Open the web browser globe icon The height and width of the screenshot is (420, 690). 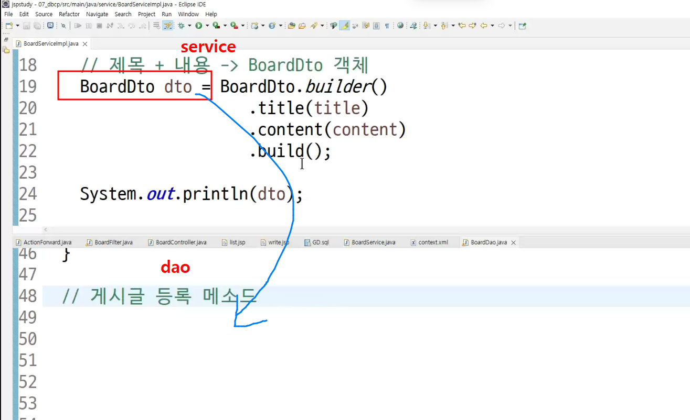(400, 25)
